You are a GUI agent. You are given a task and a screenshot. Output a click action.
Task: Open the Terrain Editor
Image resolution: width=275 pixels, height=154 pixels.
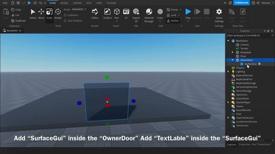tap(95, 14)
